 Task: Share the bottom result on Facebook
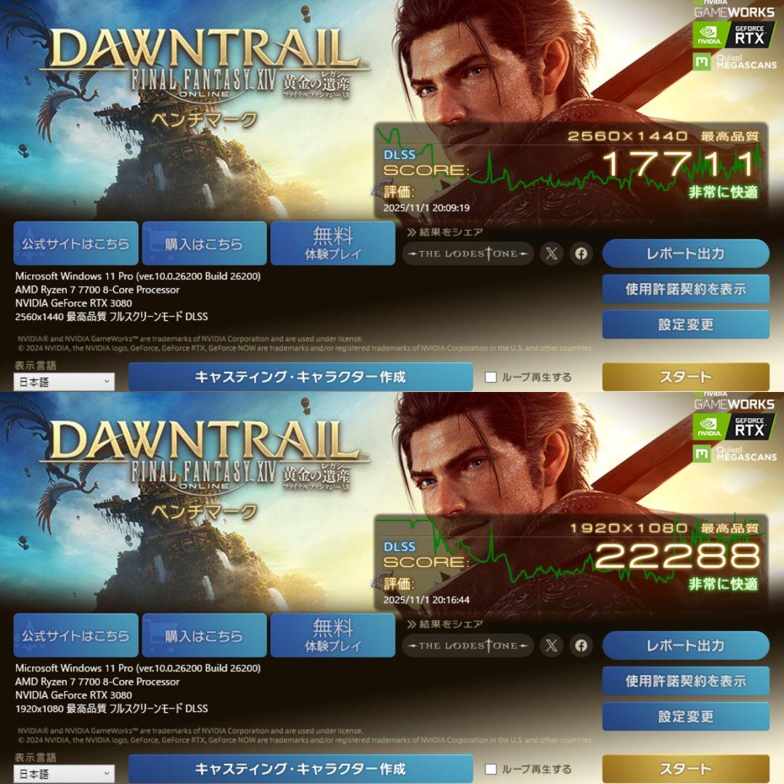coord(581,645)
